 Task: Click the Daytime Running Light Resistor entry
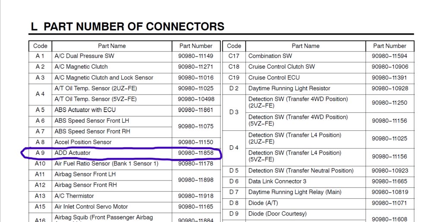click(289, 89)
